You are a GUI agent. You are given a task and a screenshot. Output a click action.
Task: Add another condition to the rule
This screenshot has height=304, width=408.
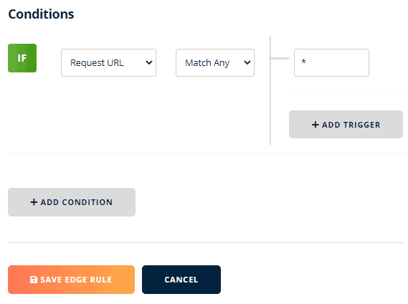coord(72,202)
